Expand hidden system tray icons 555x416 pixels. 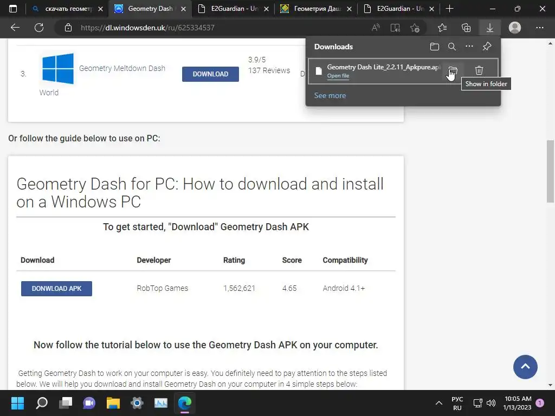[x=439, y=403]
